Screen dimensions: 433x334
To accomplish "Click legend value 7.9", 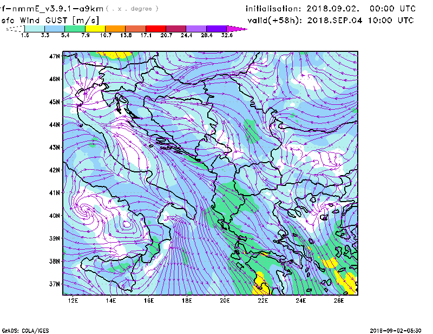I will point(86,35).
